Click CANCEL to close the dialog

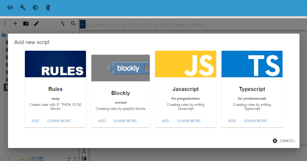(x=284, y=141)
